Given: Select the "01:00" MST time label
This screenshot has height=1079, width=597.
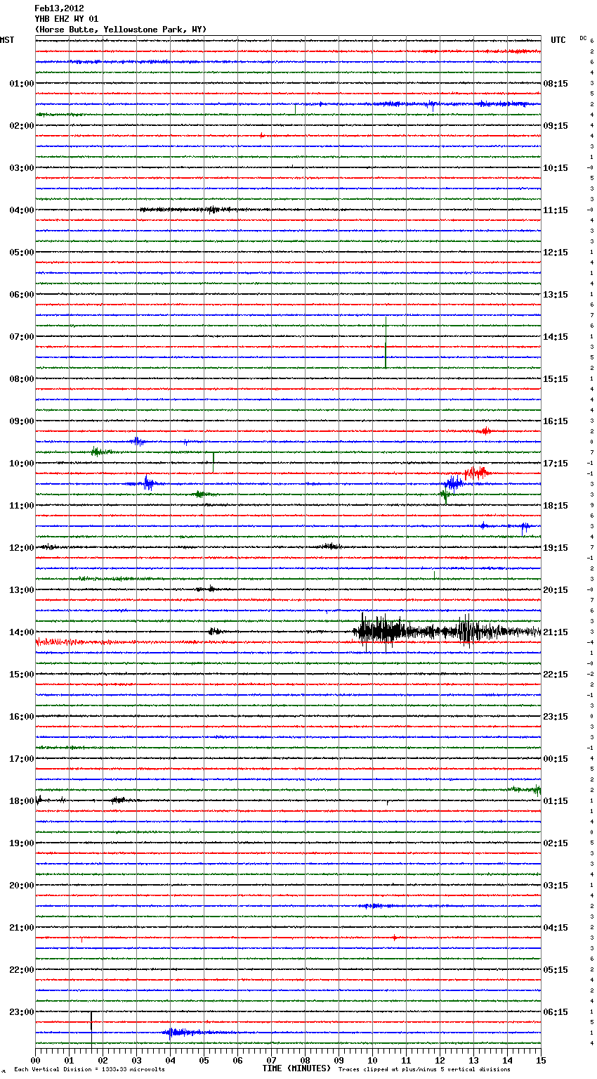Looking at the screenshot, I should click(x=22, y=84).
